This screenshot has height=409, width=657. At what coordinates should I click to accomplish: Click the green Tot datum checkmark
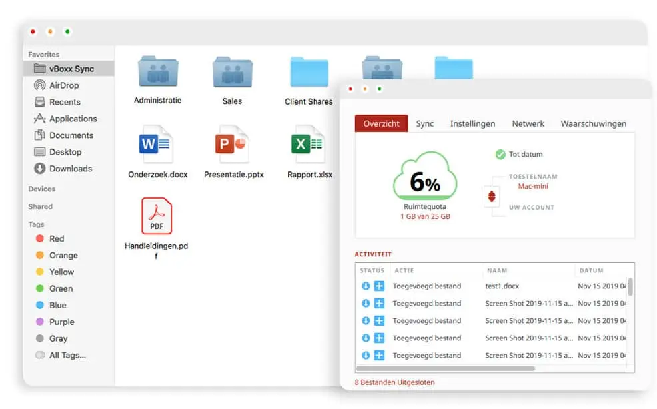coord(500,155)
